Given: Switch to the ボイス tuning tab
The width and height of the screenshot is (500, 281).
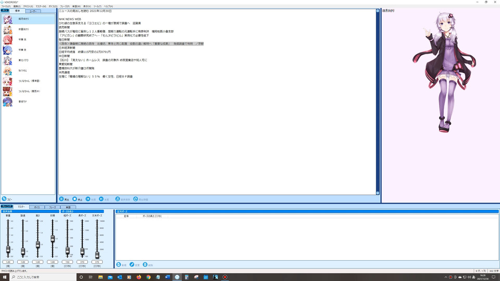Looking at the screenshot, I should tap(37, 207).
